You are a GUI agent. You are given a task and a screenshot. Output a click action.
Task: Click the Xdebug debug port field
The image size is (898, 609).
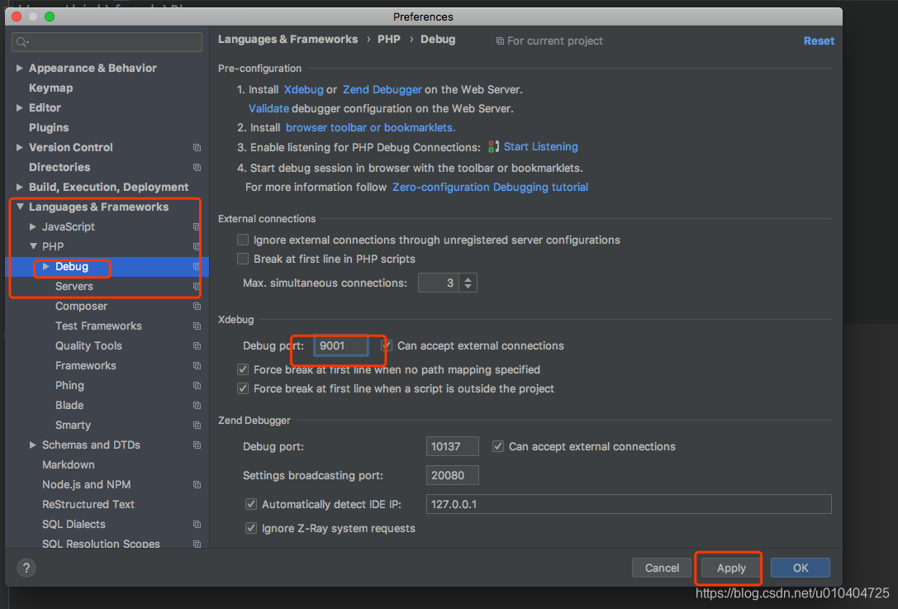point(340,346)
